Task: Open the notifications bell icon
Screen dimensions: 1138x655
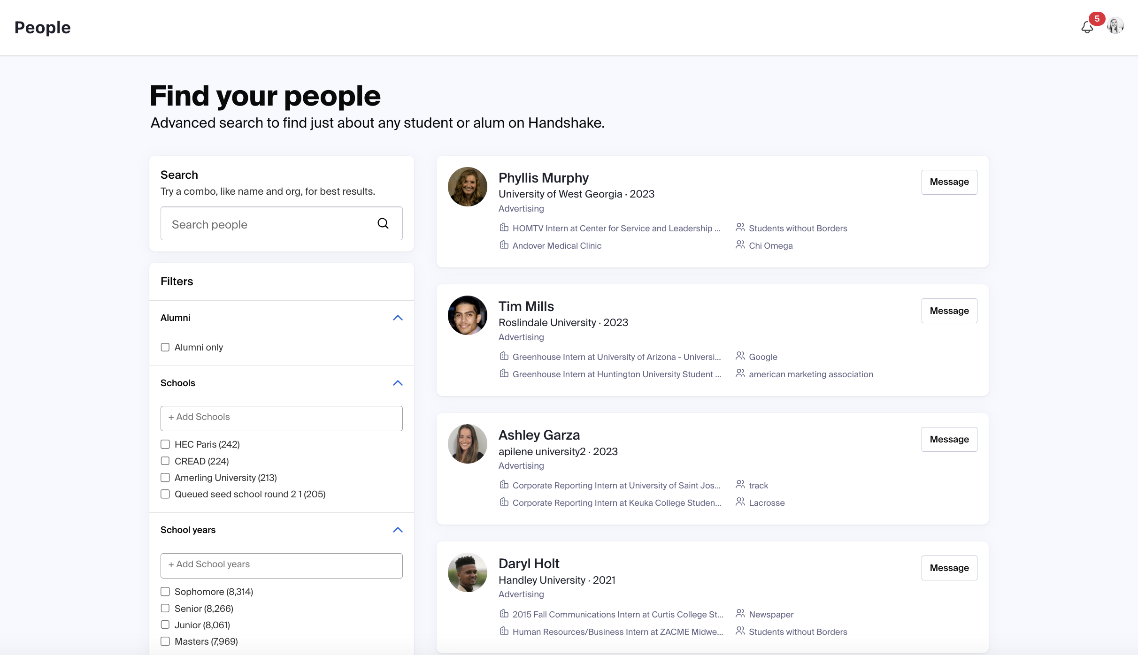Action: click(1087, 27)
